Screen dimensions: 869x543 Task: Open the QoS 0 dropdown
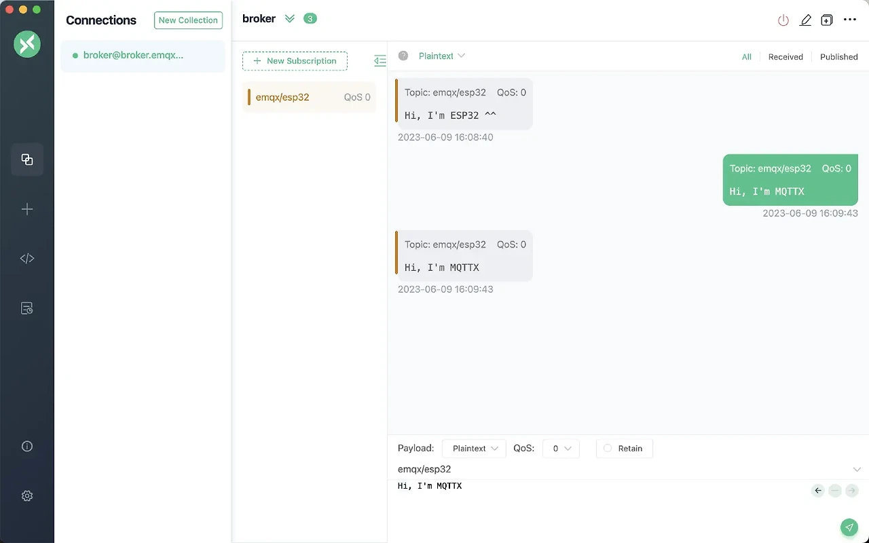pos(561,449)
